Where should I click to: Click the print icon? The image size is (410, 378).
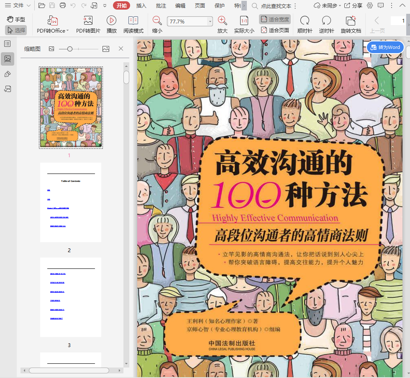[63, 5]
